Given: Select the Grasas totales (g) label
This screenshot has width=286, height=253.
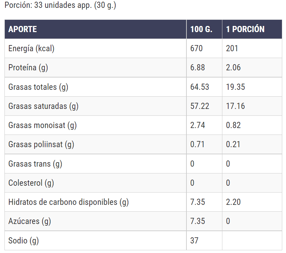Looking at the screenshot, I should [38, 87].
